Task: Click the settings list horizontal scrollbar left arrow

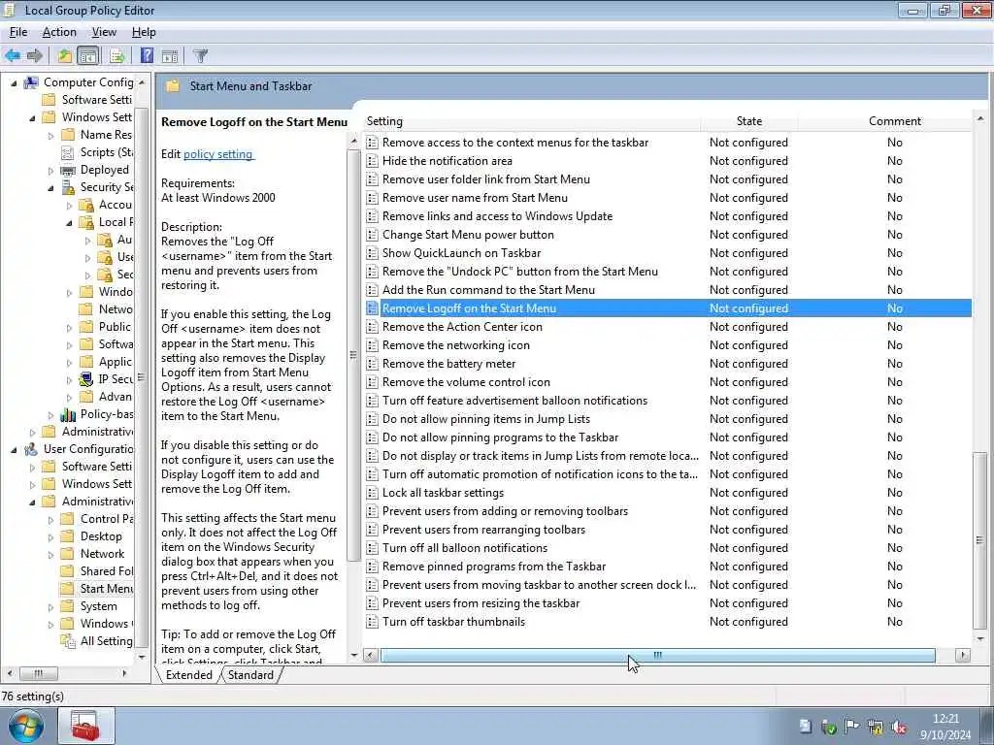Action: click(371, 655)
